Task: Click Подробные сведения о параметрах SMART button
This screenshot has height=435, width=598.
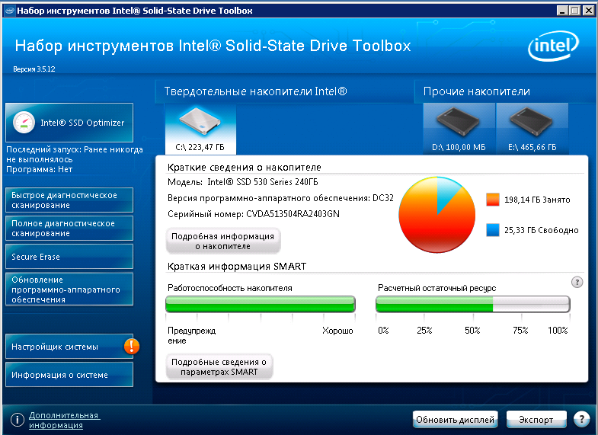Action: (x=219, y=366)
